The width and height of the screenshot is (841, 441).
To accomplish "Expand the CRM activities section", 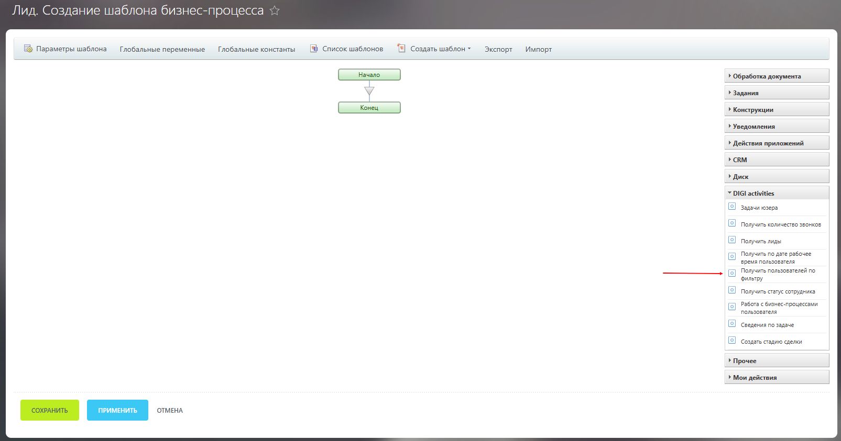I will coord(777,160).
